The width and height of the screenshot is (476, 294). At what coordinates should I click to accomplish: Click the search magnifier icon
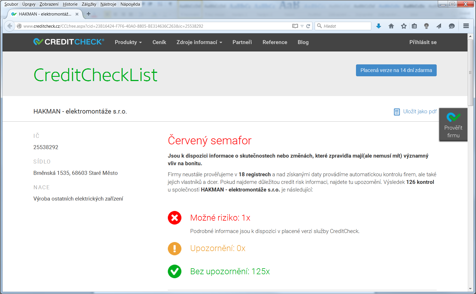click(320, 26)
